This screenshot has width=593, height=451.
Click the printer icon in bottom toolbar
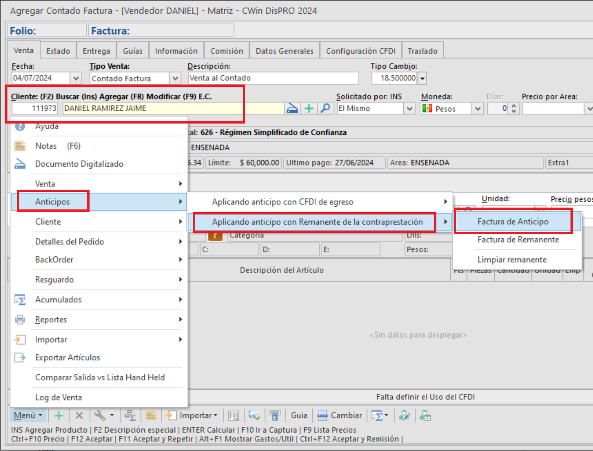275,416
